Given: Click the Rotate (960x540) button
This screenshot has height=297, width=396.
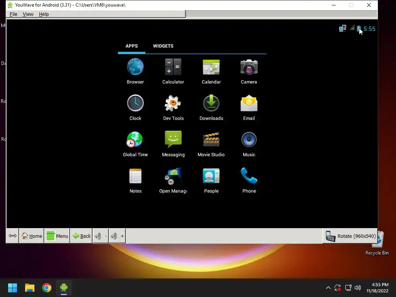Looking at the screenshot, I should point(350,236).
